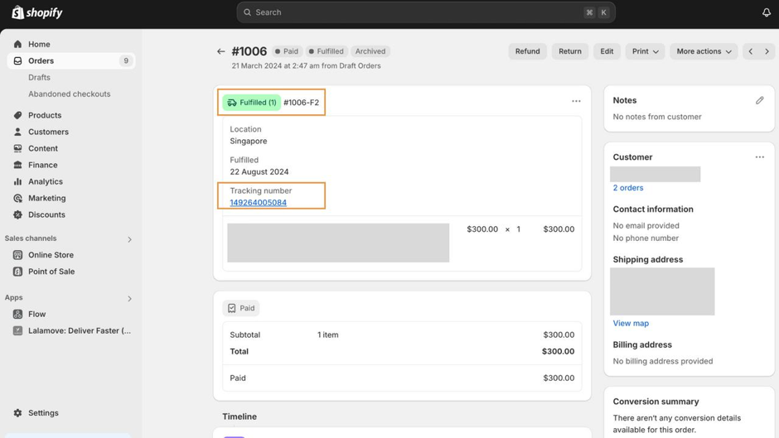
Task: Click the Archived status badge
Action: click(x=370, y=51)
